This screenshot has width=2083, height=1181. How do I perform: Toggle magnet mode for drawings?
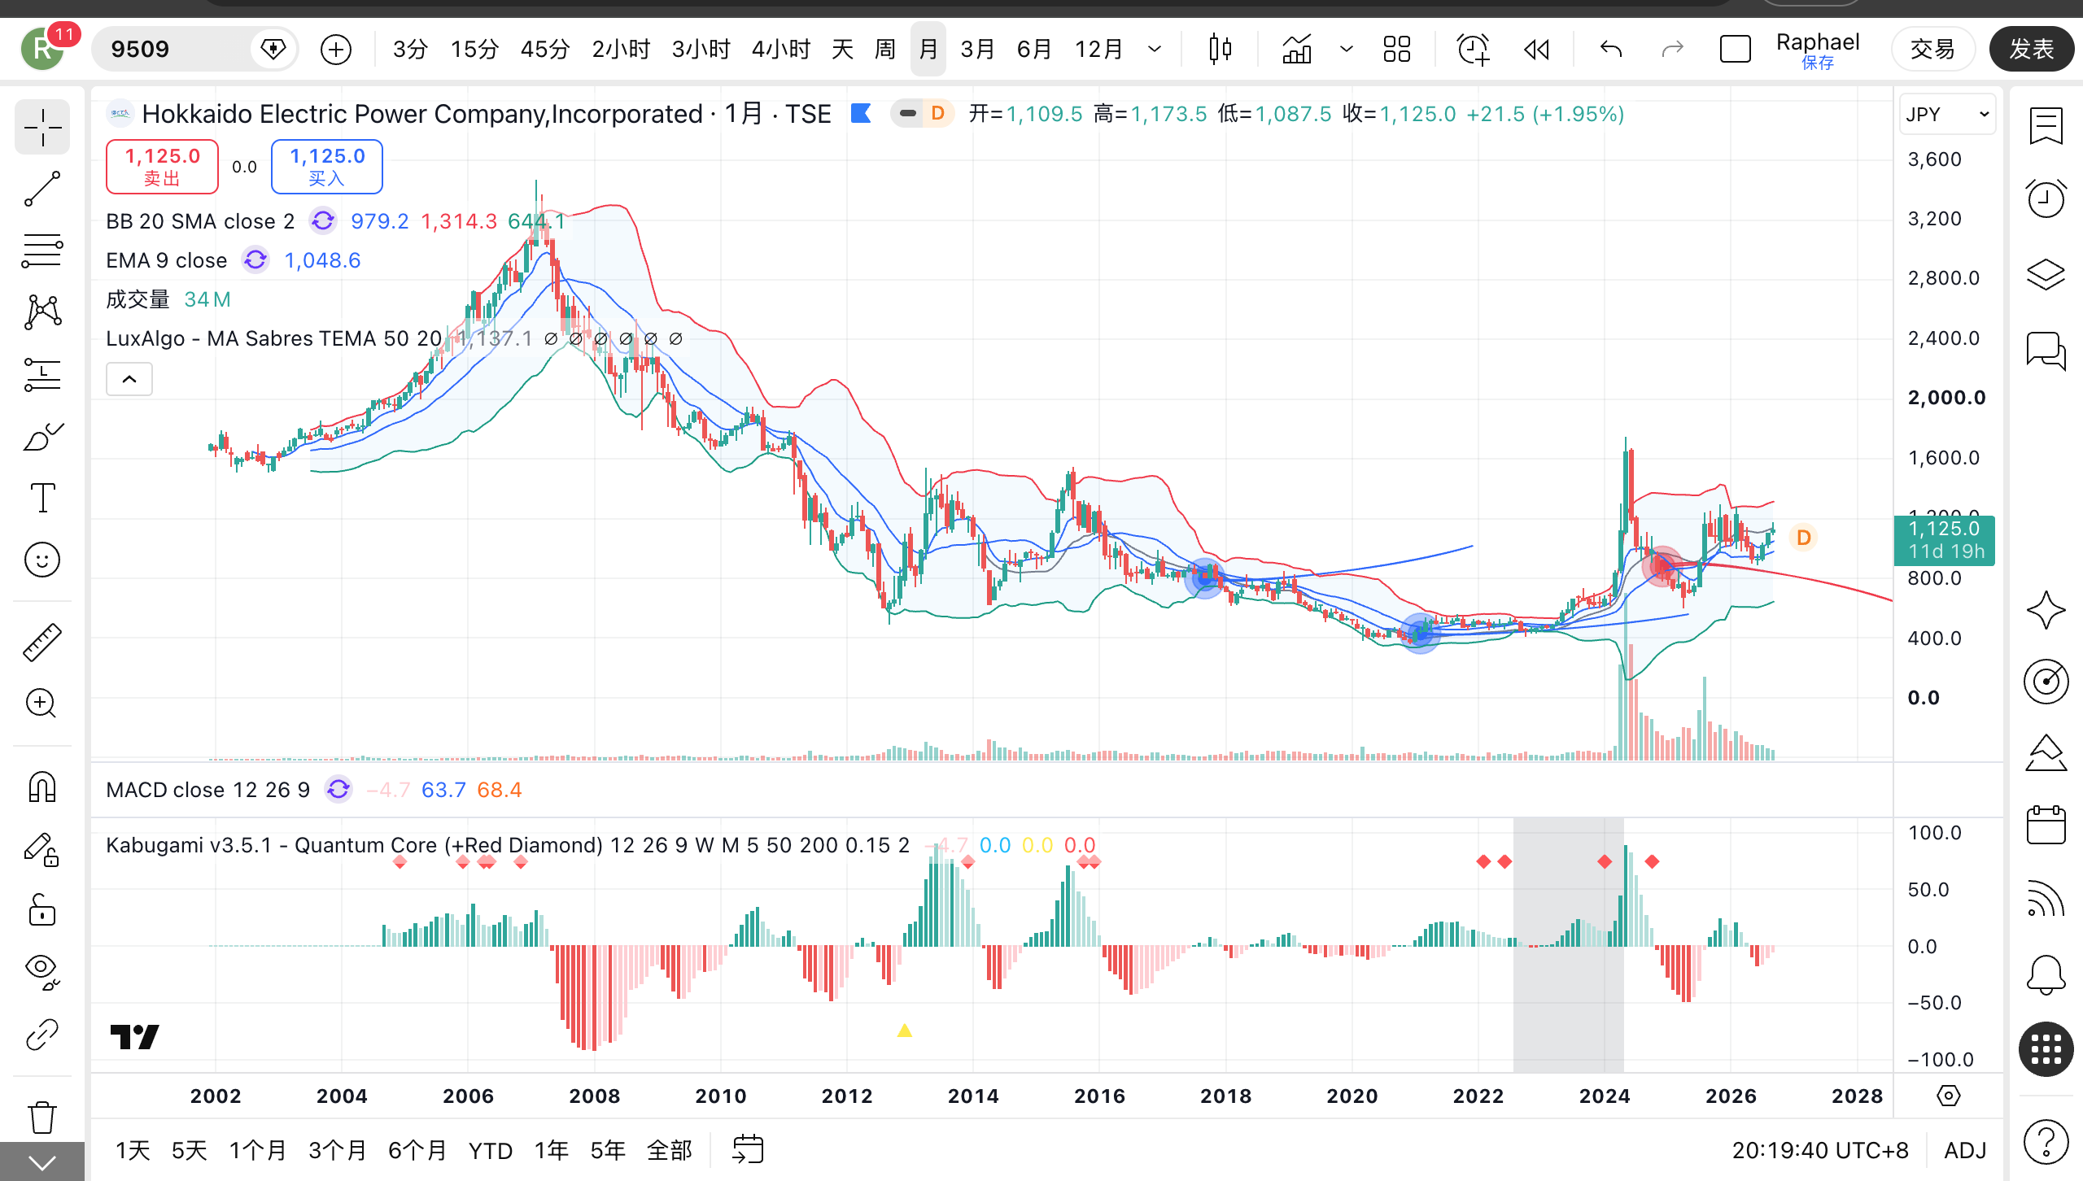tap(42, 787)
